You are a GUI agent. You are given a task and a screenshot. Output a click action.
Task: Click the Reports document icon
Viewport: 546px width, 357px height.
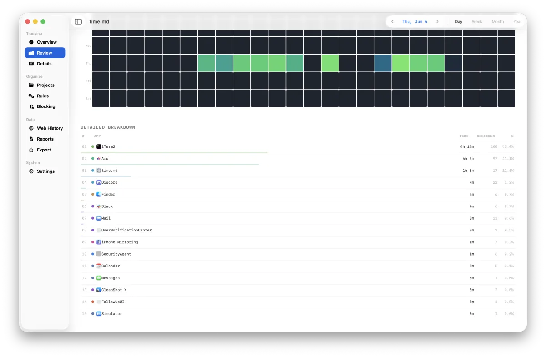point(31,139)
